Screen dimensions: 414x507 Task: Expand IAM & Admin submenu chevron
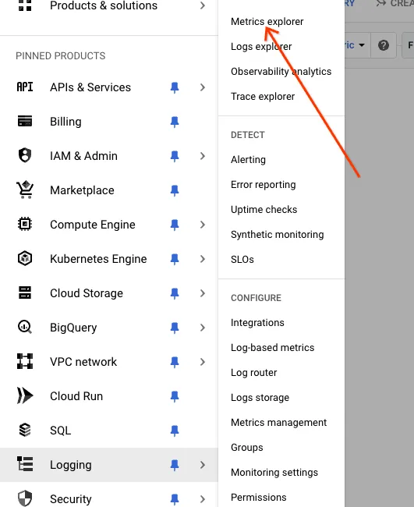[x=203, y=156]
